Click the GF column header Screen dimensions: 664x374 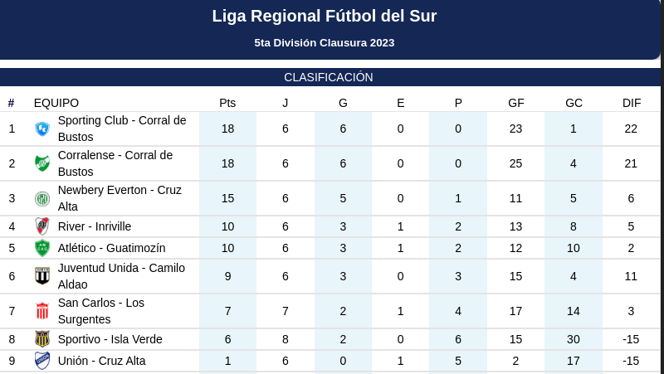[515, 103]
